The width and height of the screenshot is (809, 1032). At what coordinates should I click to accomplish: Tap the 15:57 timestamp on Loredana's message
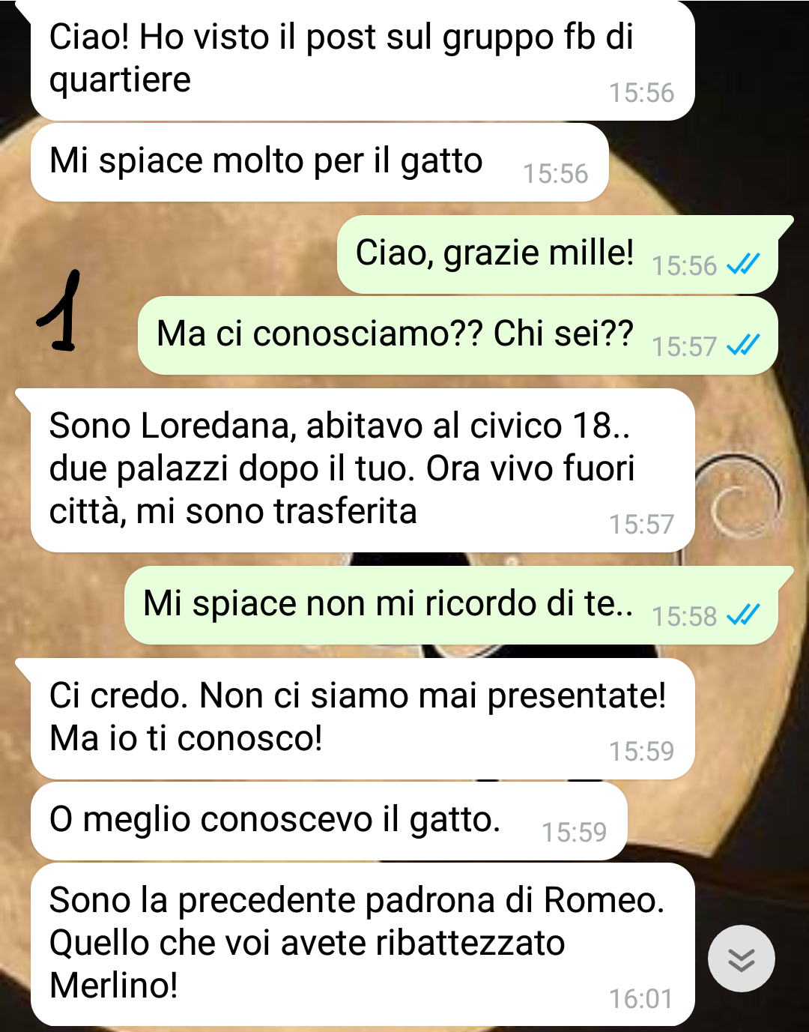pyautogui.click(x=641, y=524)
